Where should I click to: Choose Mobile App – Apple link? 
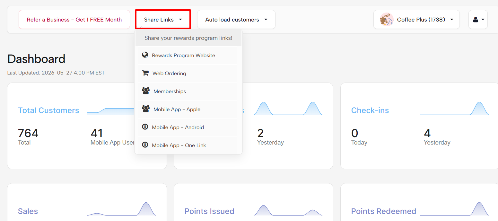coord(188,109)
